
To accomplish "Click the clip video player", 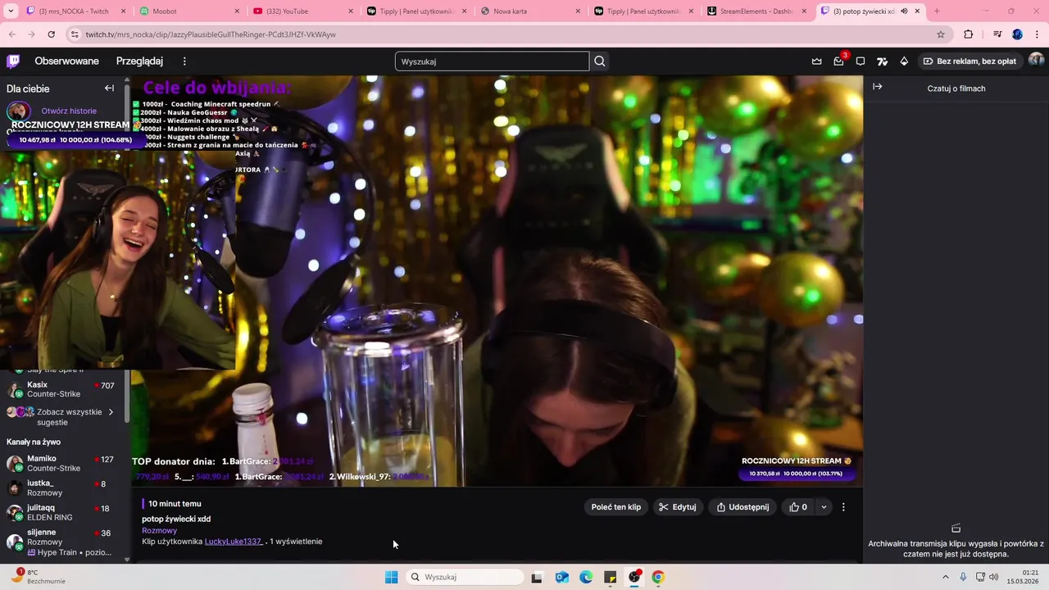I will [497, 281].
